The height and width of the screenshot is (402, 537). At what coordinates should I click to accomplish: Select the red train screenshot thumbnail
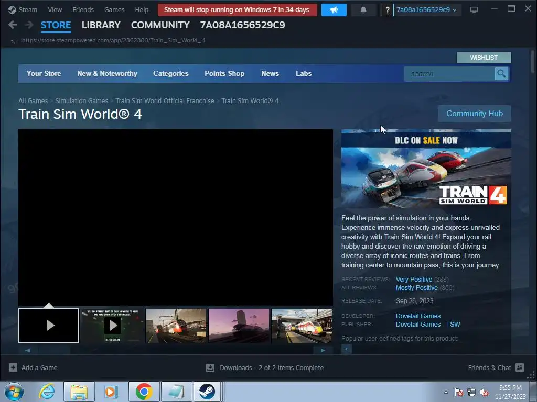(x=176, y=326)
